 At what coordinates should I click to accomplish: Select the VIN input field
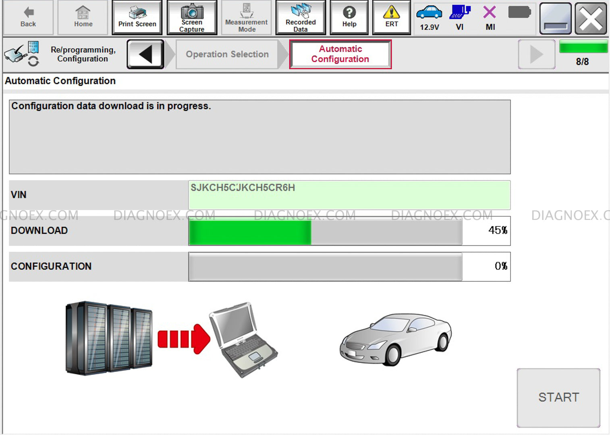349,195
